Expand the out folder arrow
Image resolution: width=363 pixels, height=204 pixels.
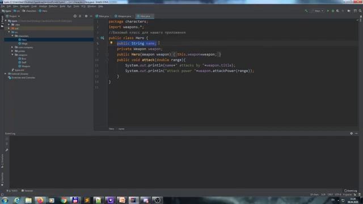[9, 28]
